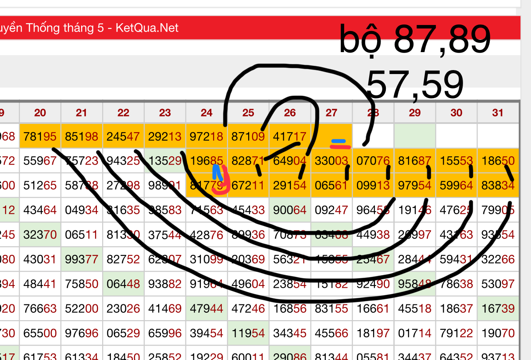
Task: Select the empty green cell under day 29
Action: (x=414, y=136)
